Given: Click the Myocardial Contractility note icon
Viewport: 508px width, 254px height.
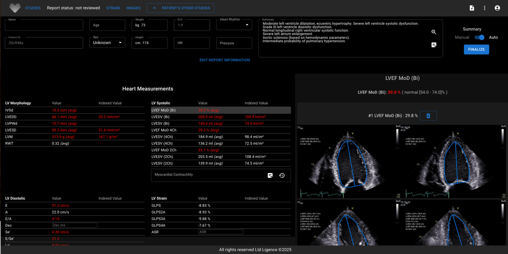Looking at the screenshot, I should (270, 176).
